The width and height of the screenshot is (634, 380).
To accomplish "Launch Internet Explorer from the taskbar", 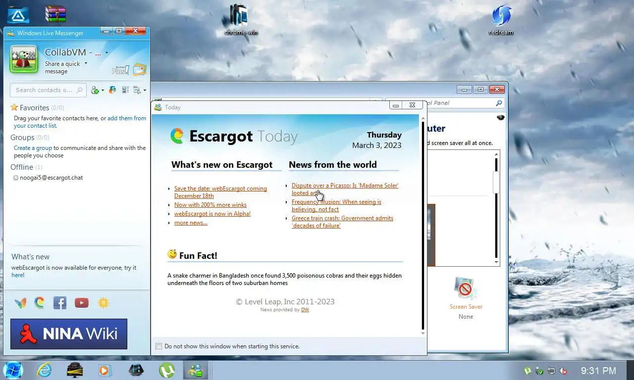I will tap(44, 370).
